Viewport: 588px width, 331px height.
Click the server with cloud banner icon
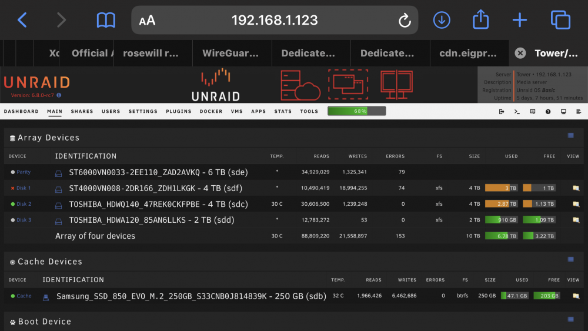pos(300,85)
